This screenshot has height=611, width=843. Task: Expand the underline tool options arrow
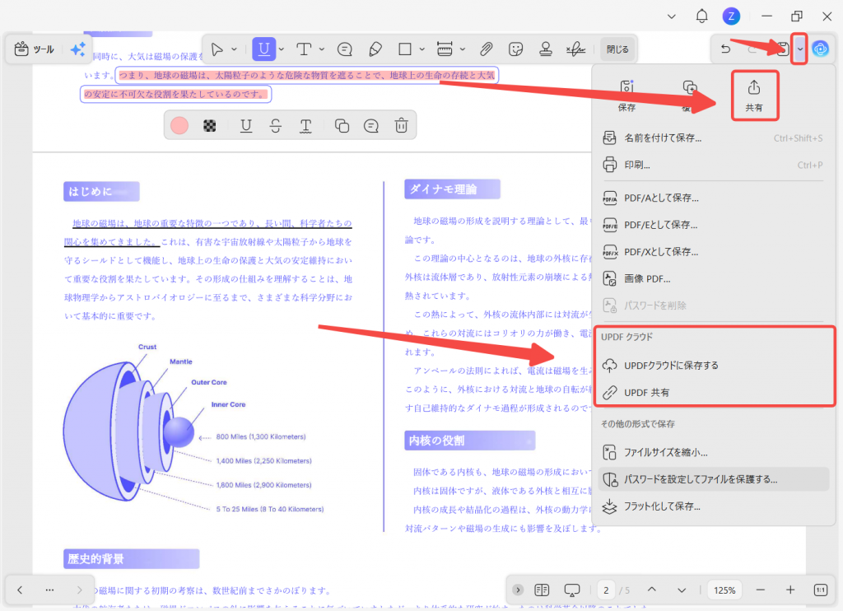pyautogui.click(x=282, y=49)
